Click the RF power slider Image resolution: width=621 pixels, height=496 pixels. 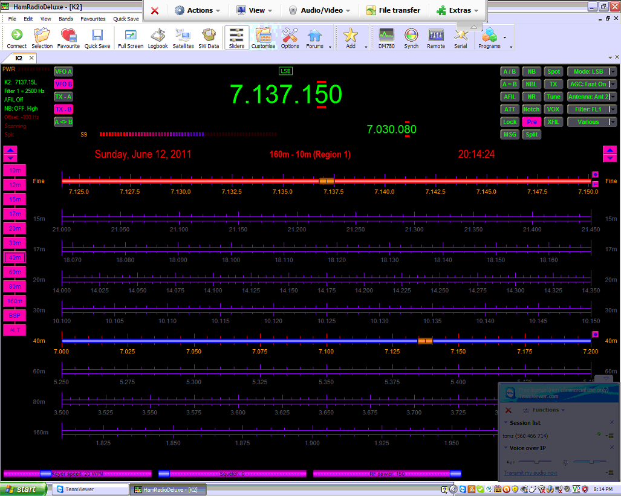click(387, 474)
